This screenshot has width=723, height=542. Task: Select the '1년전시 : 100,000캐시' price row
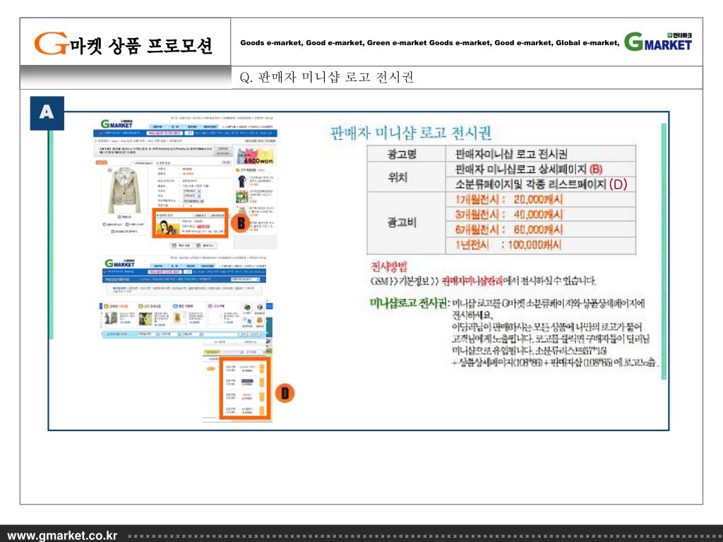(540, 245)
